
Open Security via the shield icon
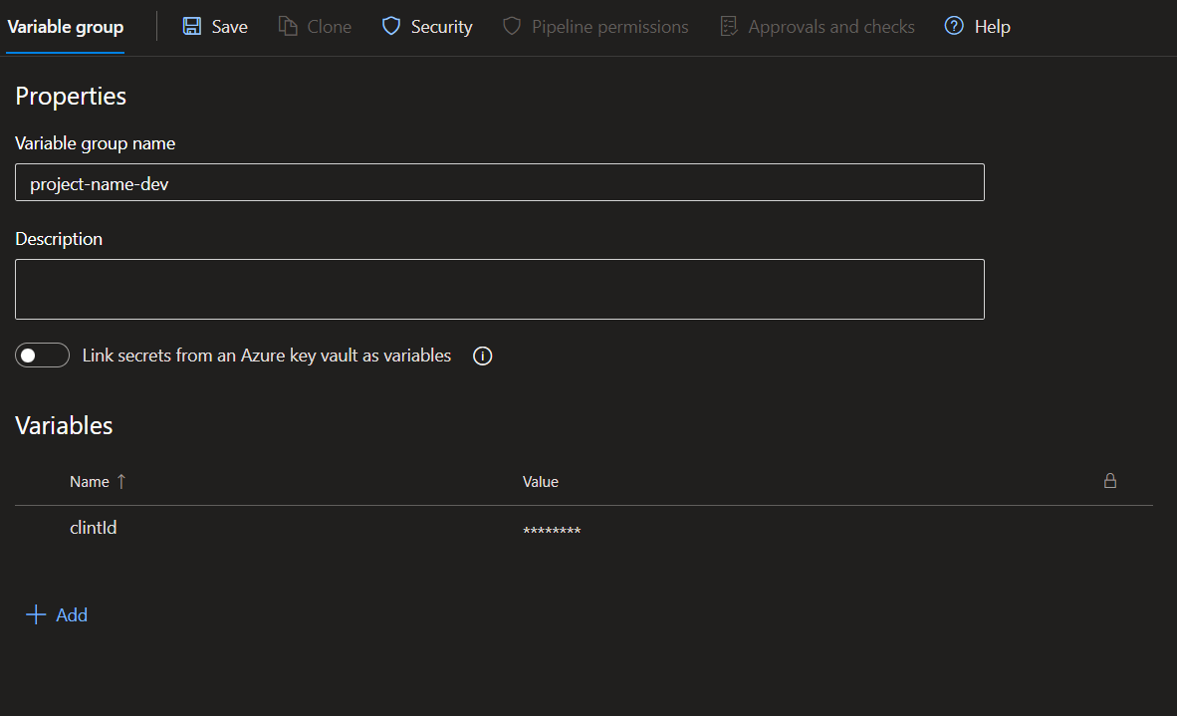pos(391,27)
